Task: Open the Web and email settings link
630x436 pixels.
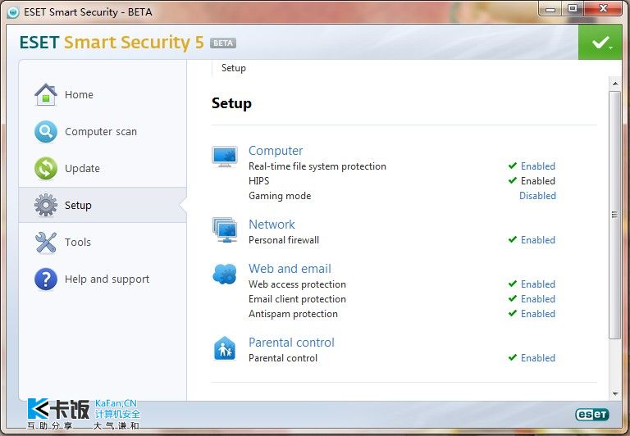Action: click(x=290, y=269)
